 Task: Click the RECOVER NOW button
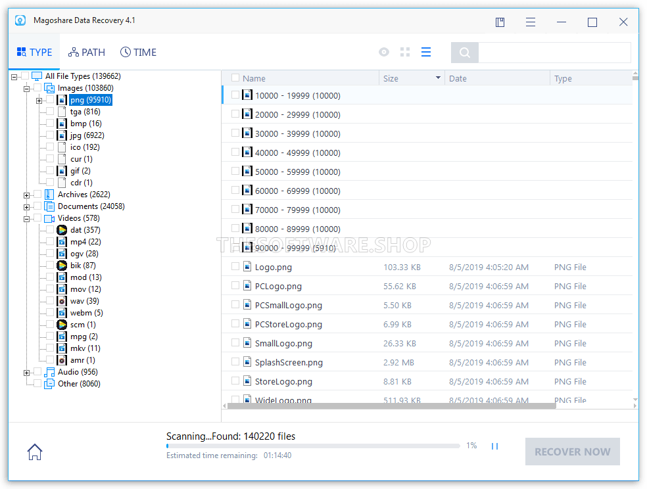click(572, 452)
